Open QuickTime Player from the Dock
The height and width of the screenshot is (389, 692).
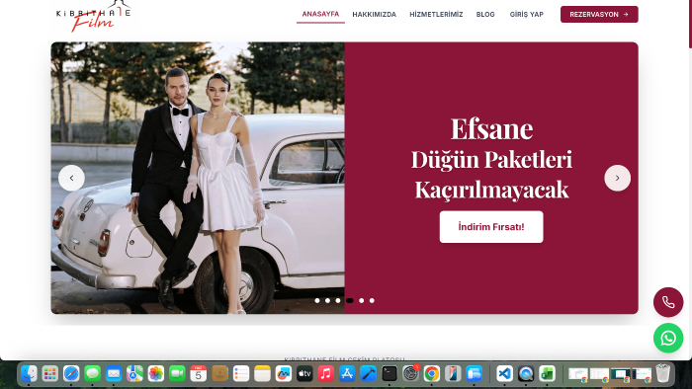526,374
